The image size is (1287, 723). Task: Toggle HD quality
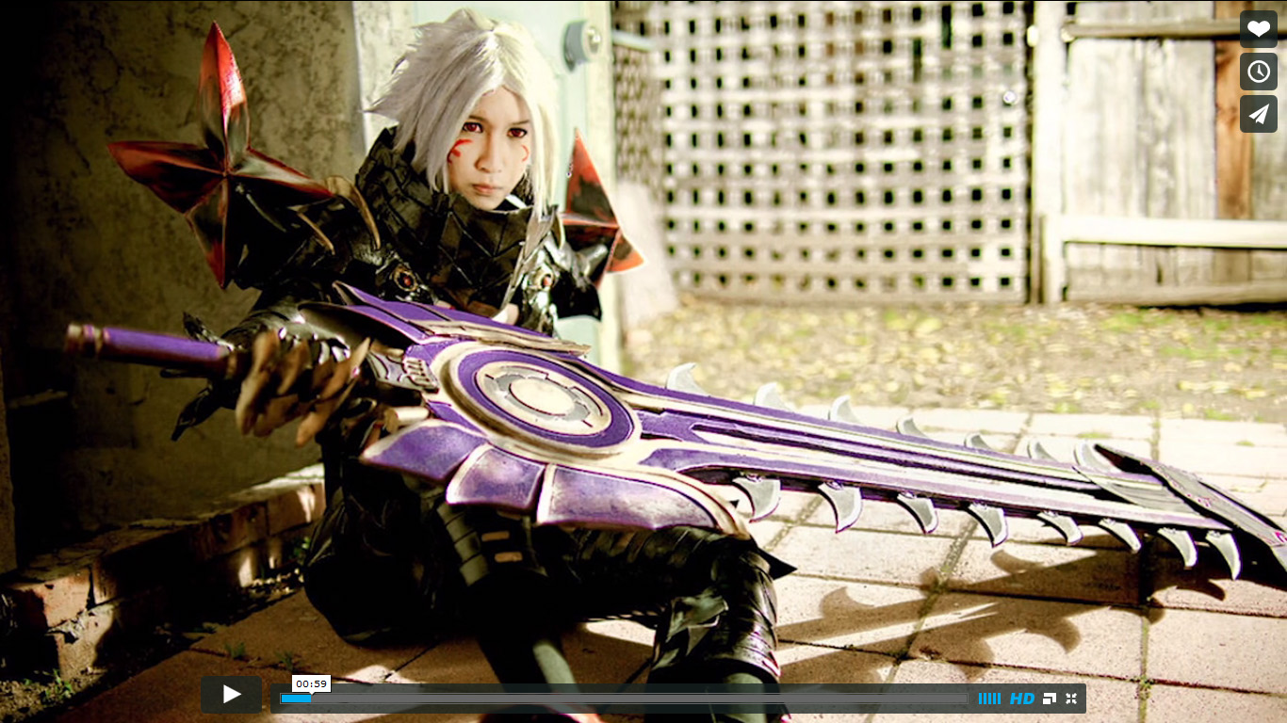(x=1022, y=699)
